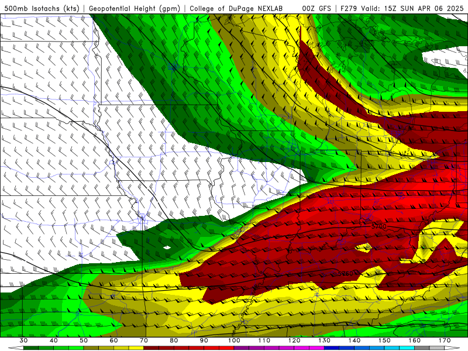Click the 30 value on the color scale
Image resolution: width=468 pixels, height=351 pixels.
click(23, 340)
